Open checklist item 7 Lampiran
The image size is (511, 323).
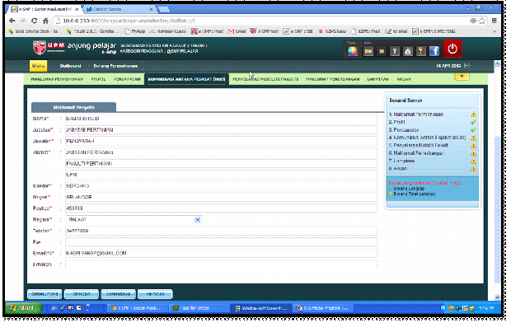401,161
